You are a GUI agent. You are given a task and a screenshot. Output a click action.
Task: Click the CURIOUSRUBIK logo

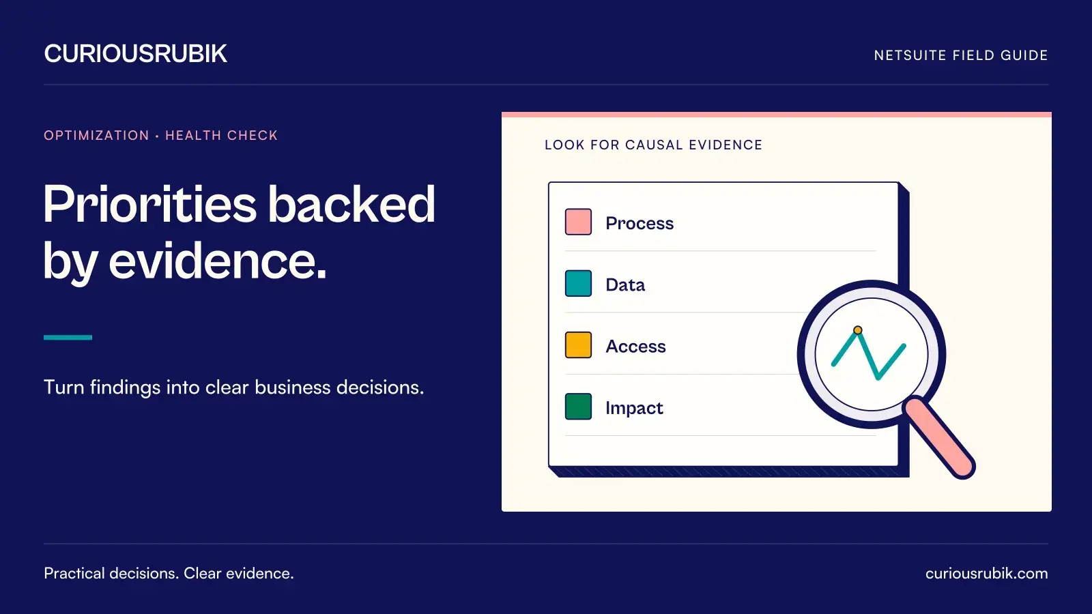(135, 54)
